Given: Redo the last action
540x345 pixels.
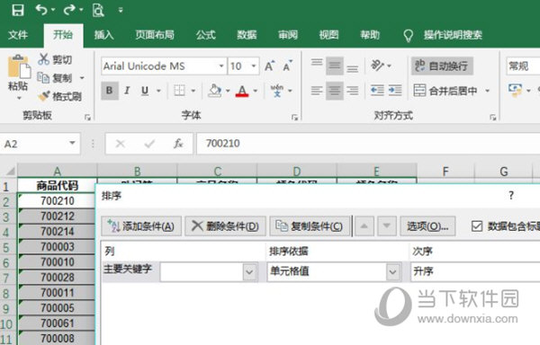Looking at the screenshot, I should coord(69,10).
